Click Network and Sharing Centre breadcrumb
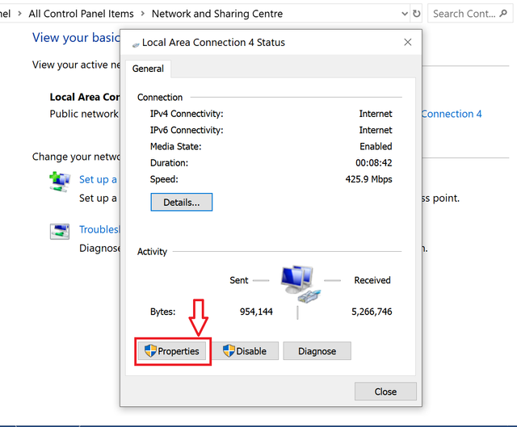 click(x=217, y=14)
